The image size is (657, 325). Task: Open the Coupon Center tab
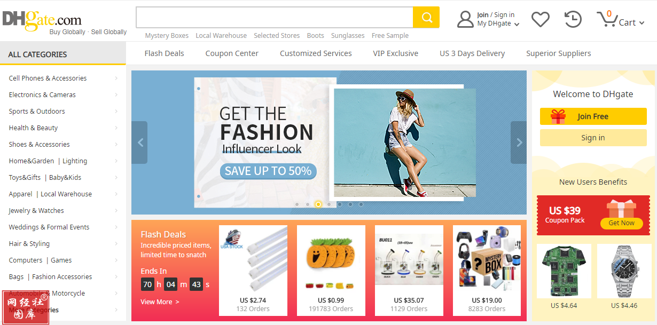232,53
